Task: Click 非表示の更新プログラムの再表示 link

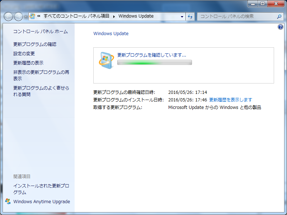Action: tap(41, 75)
